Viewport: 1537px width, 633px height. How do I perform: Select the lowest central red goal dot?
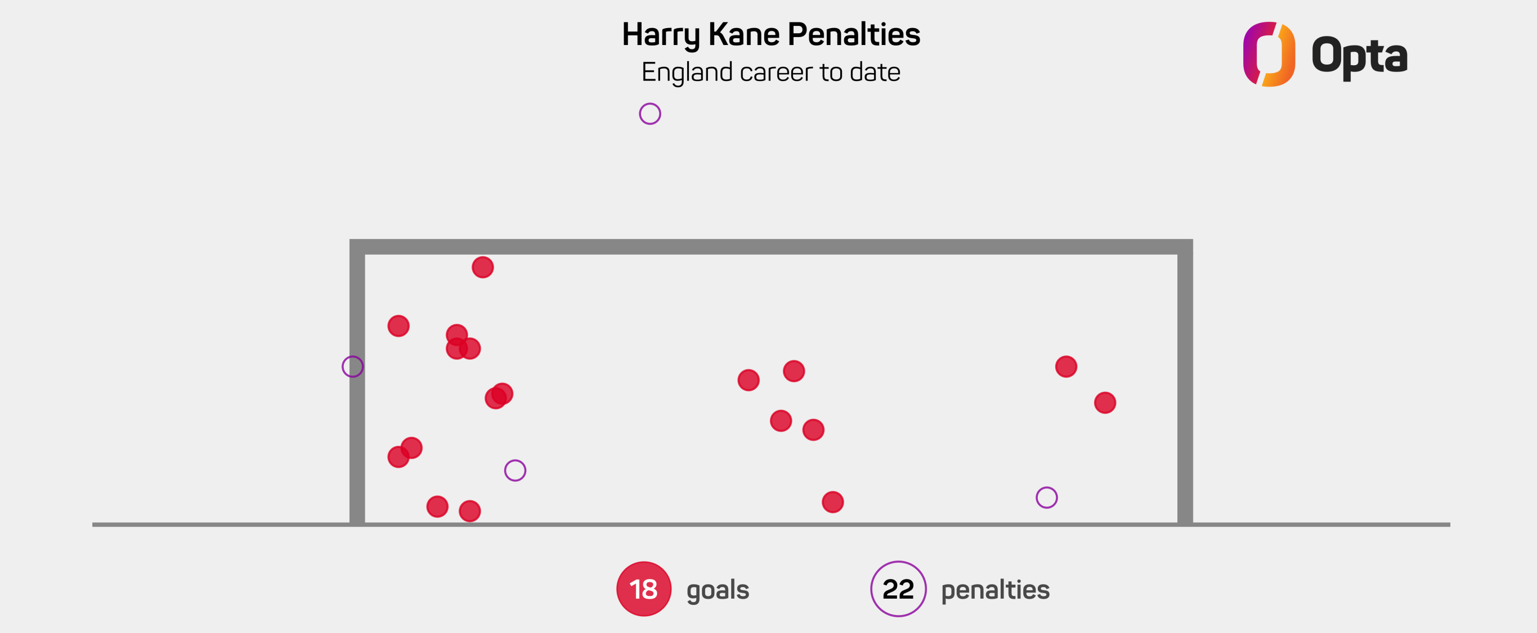(x=833, y=503)
